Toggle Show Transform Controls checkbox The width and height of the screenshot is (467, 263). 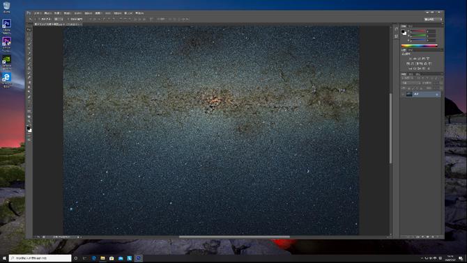pyautogui.click(x=68, y=19)
